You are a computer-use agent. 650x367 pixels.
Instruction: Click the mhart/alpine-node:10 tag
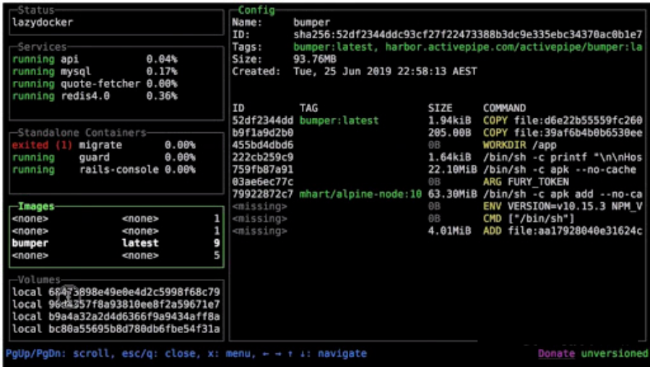point(360,194)
